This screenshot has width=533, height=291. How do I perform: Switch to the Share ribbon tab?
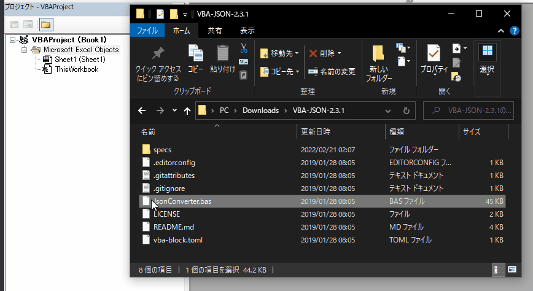point(215,31)
